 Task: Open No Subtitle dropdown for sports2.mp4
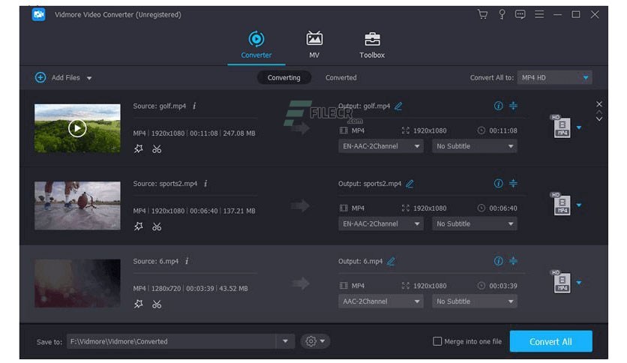474,224
